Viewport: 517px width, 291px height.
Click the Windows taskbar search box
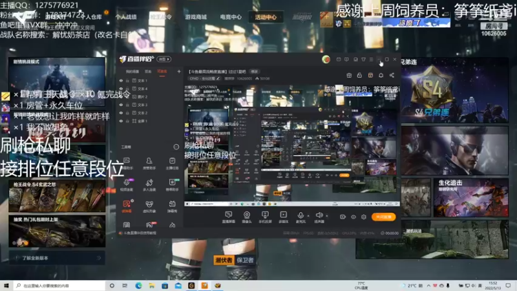59,286
